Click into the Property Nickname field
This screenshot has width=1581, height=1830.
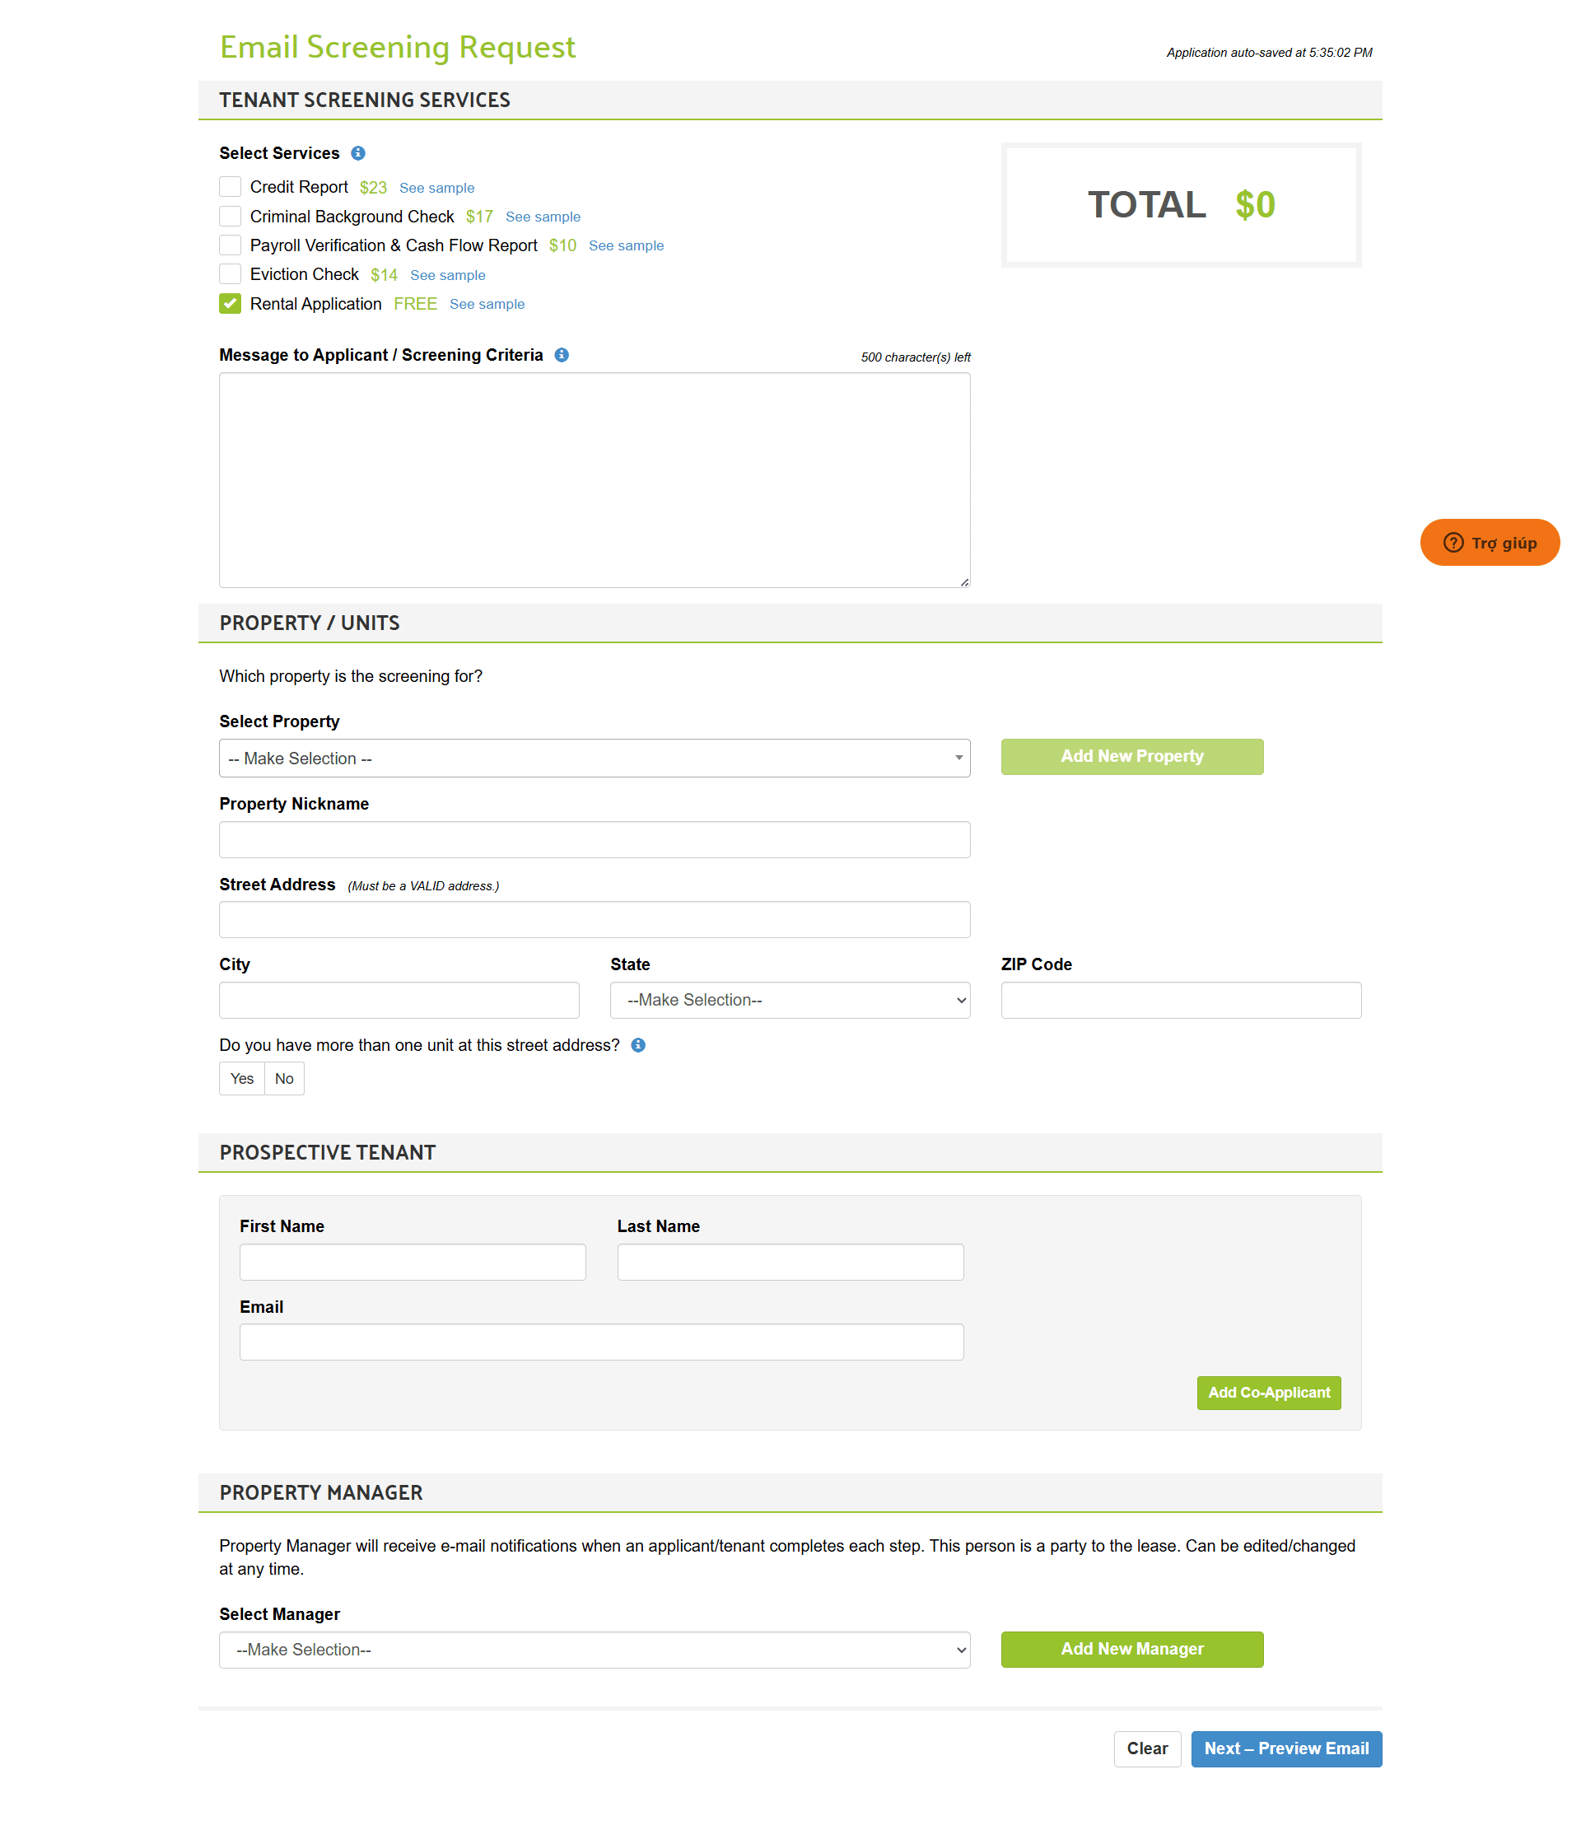coord(595,839)
